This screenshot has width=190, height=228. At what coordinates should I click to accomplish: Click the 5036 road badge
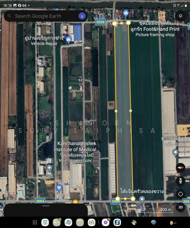(x=101, y=22)
